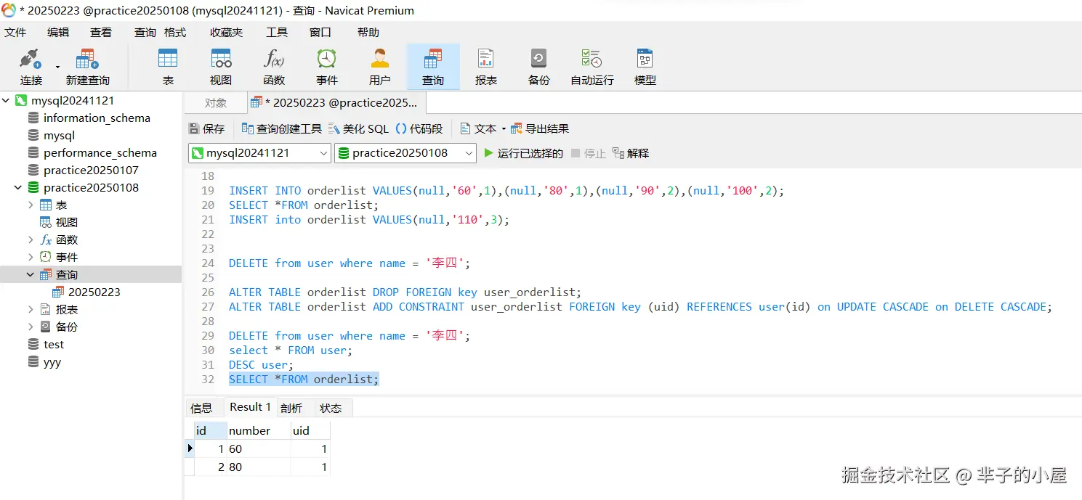Open the 函数 (Function) toolbar icon

[x=274, y=67]
